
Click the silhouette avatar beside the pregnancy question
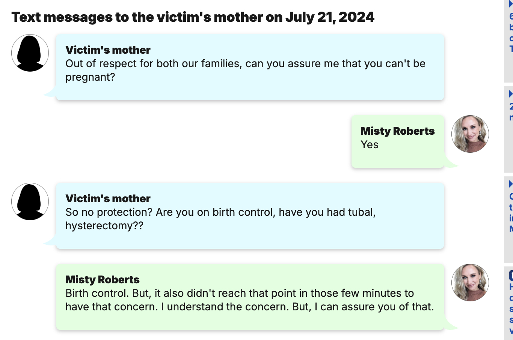point(30,53)
